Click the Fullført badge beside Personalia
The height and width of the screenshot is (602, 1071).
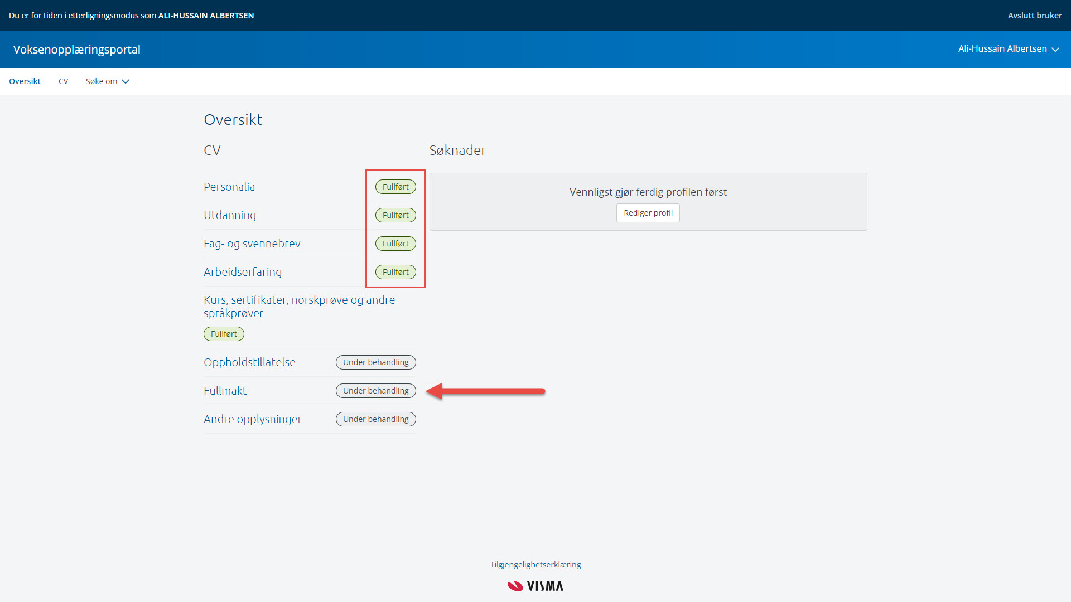[x=395, y=187]
